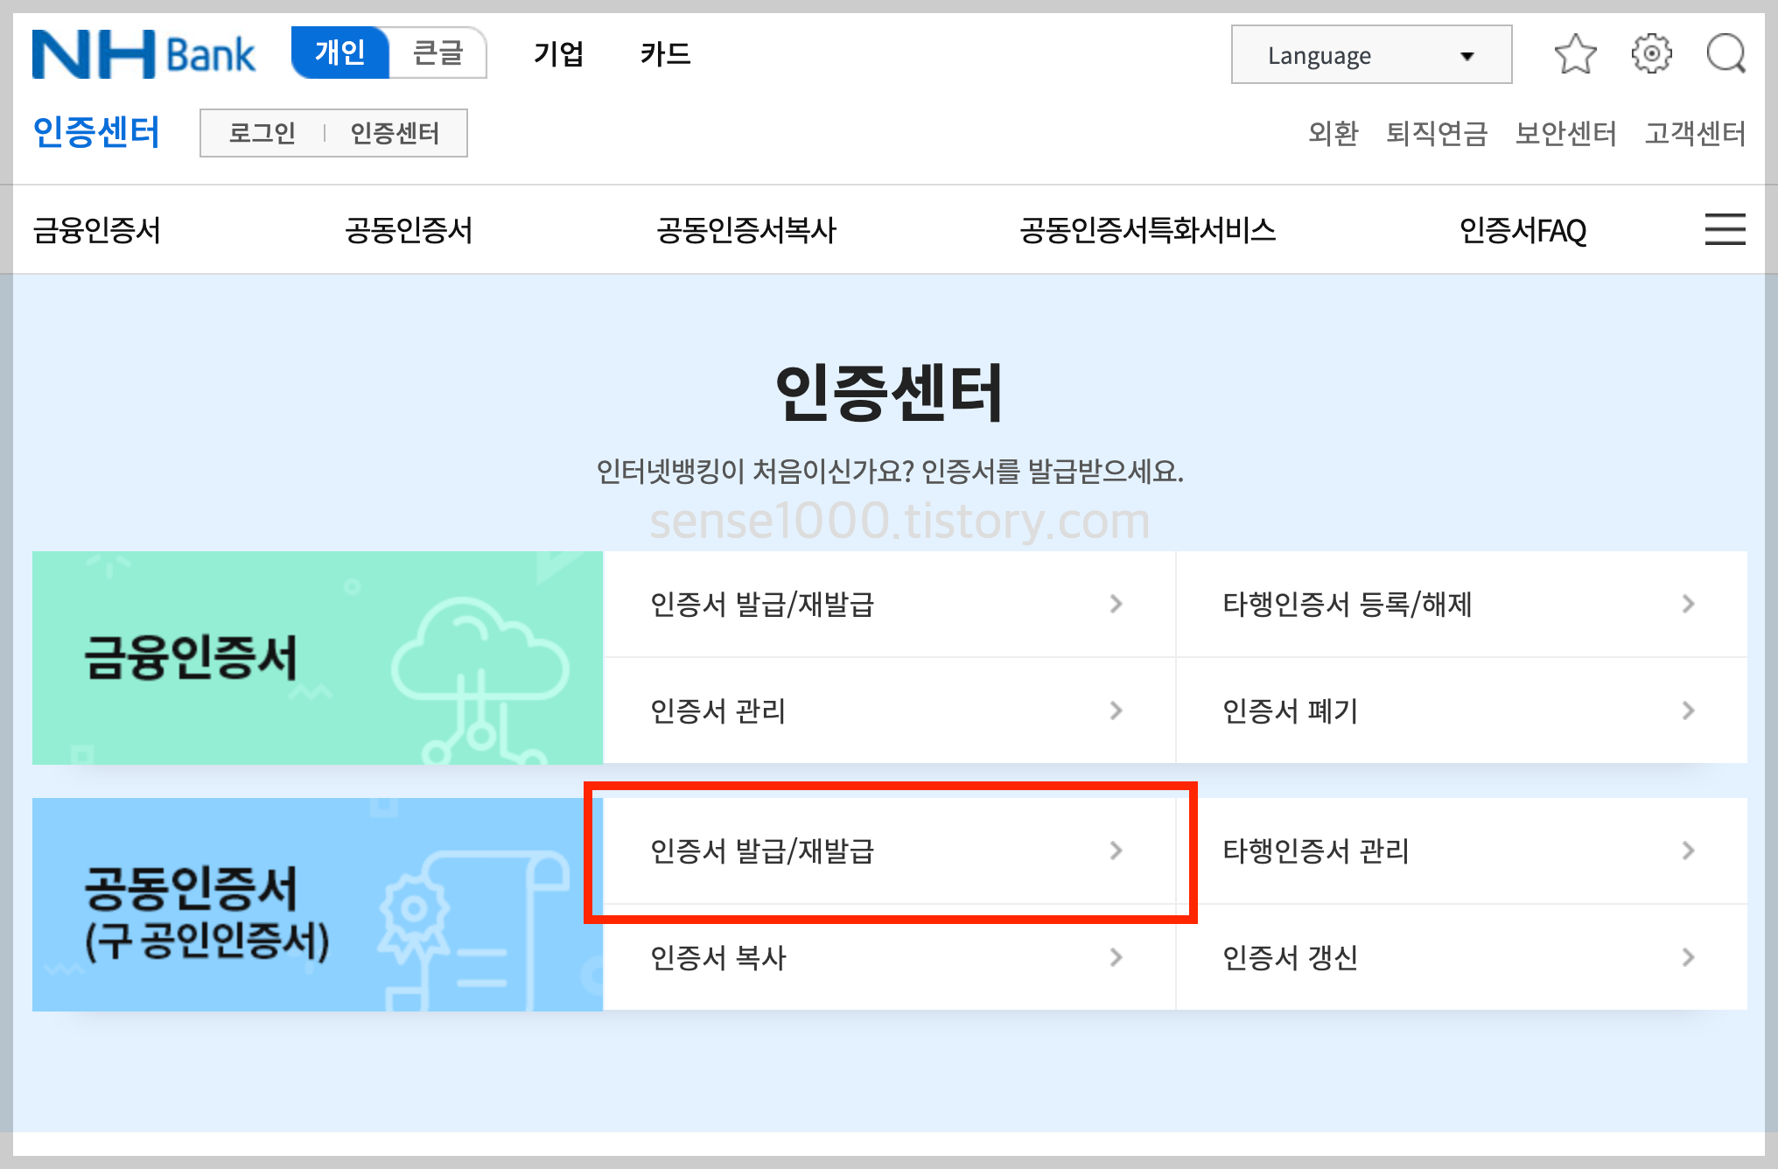Go to 고객센터 link
The height and width of the screenshot is (1169, 1778).
[1695, 133]
